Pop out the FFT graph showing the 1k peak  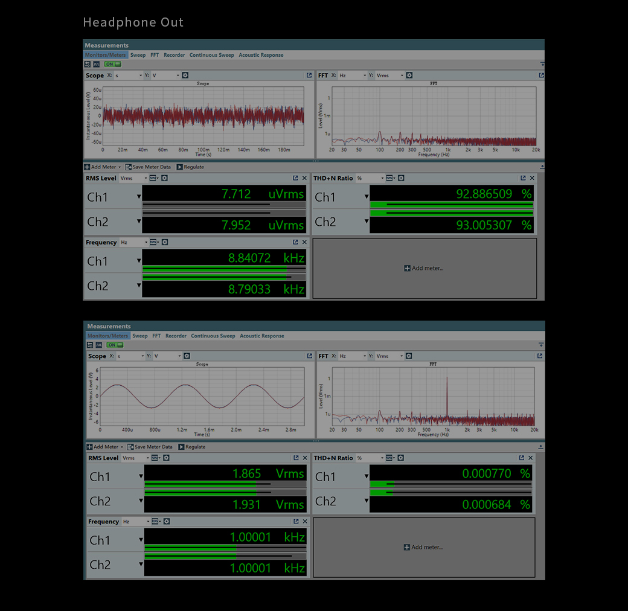540,356
